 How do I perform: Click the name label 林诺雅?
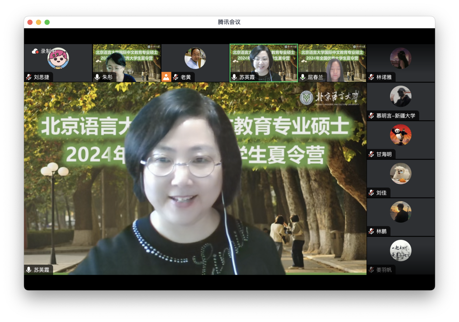pos(384,77)
